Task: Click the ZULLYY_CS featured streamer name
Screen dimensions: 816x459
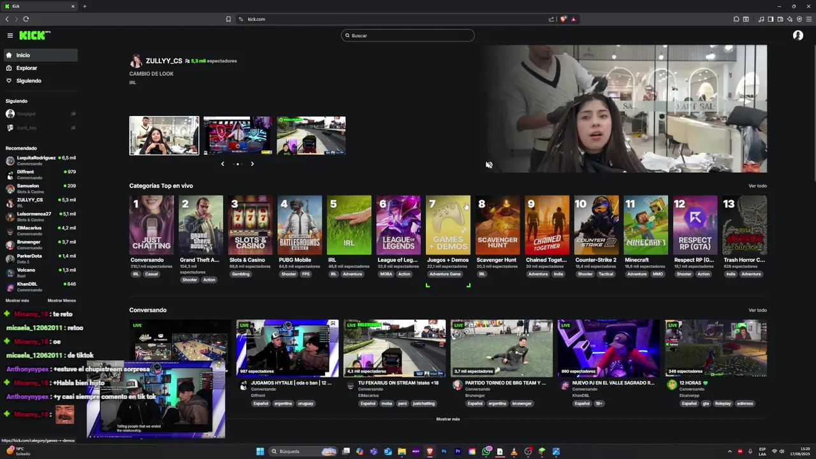Action: pos(164,61)
